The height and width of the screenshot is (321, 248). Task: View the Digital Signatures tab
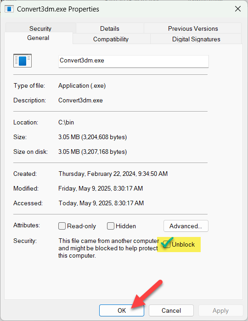(196, 39)
